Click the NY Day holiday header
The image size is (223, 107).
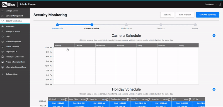(198, 99)
